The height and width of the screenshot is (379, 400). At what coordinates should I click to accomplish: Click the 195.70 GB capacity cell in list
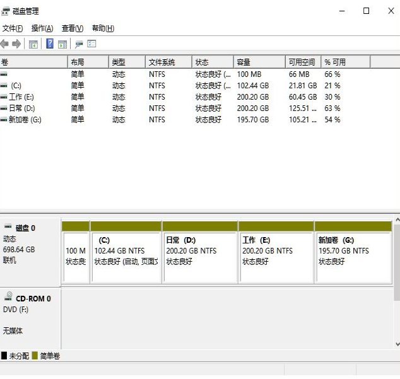pos(253,120)
